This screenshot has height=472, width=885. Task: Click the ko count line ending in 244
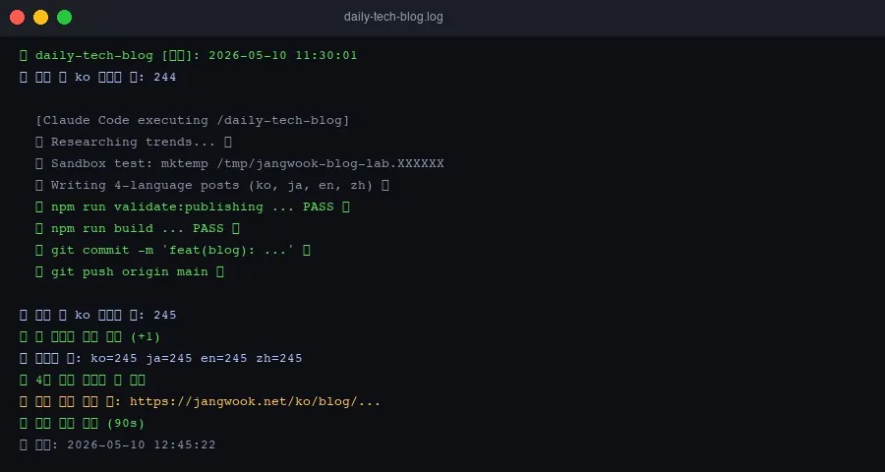coord(98,77)
